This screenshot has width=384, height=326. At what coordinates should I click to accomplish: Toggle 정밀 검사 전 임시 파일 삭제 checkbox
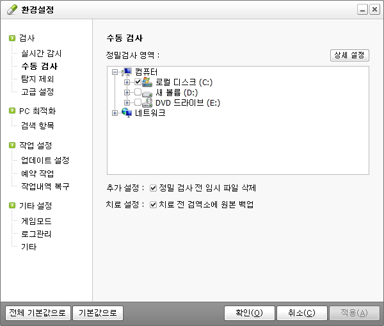[x=153, y=188]
